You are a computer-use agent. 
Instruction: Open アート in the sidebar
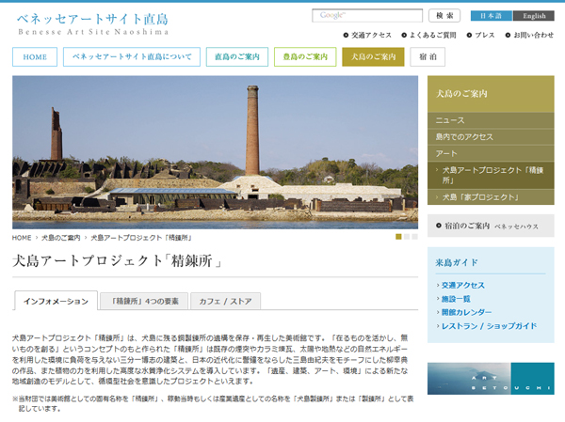pos(491,153)
